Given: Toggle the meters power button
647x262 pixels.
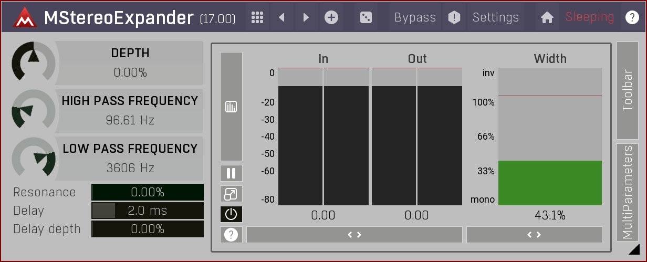Looking at the screenshot, I should tap(231, 214).
